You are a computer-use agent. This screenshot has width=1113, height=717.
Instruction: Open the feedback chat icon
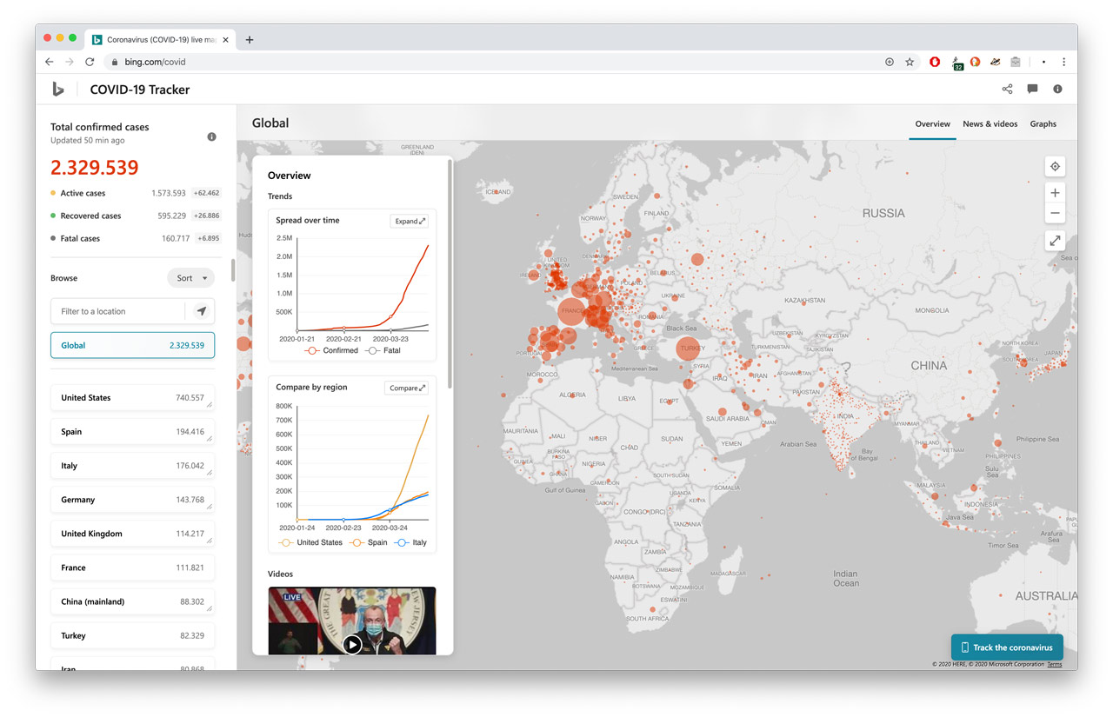click(1032, 89)
